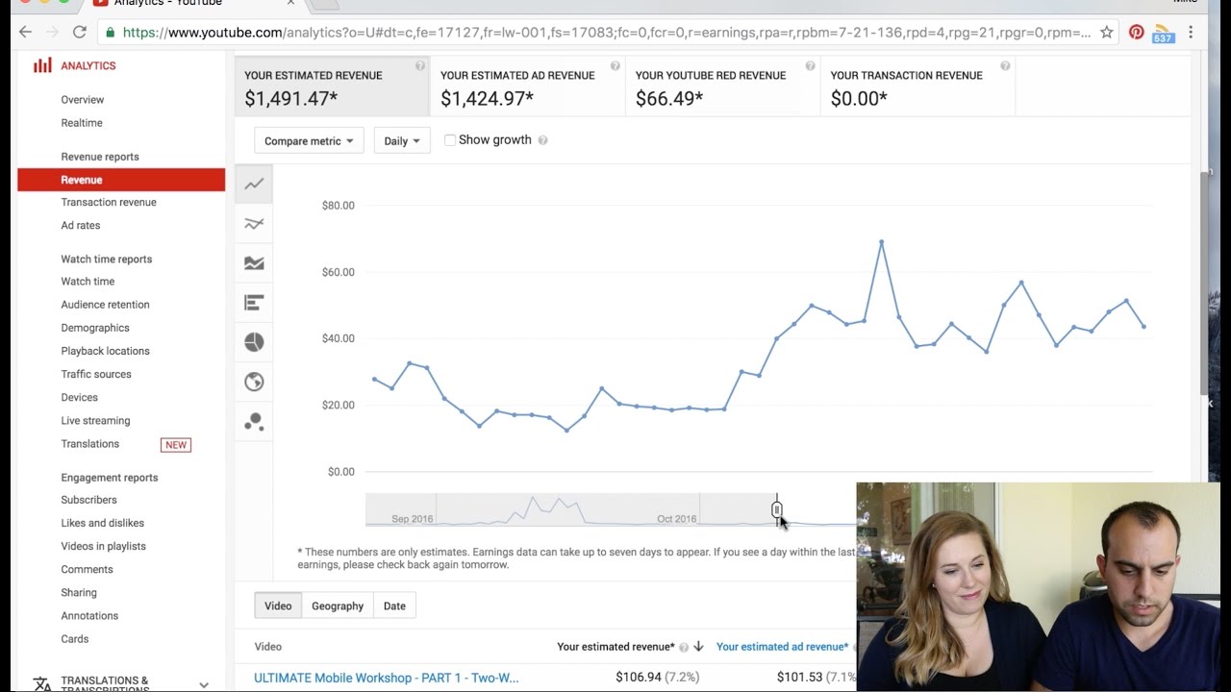Viewport: 1231px width, 692px height.
Task: Open Live streaming report
Action: click(x=95, y=421)
